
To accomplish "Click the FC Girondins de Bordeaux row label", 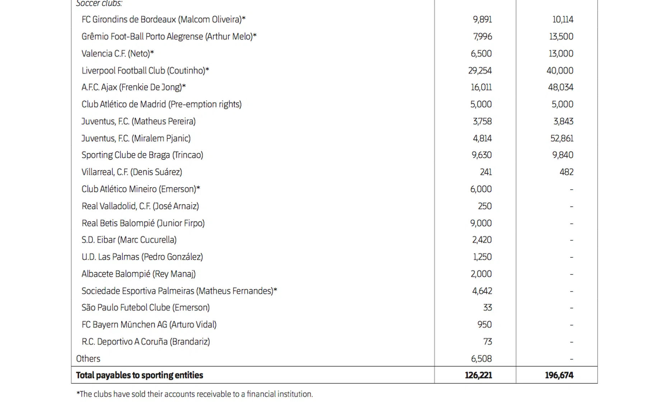I will click(163, 19).
